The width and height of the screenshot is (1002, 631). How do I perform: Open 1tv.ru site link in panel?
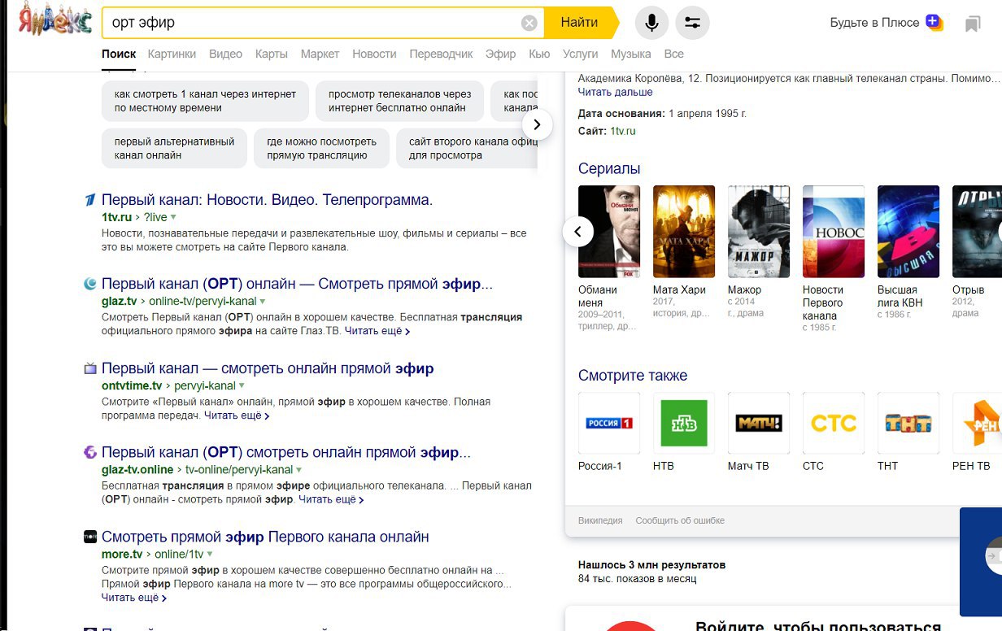623,131
